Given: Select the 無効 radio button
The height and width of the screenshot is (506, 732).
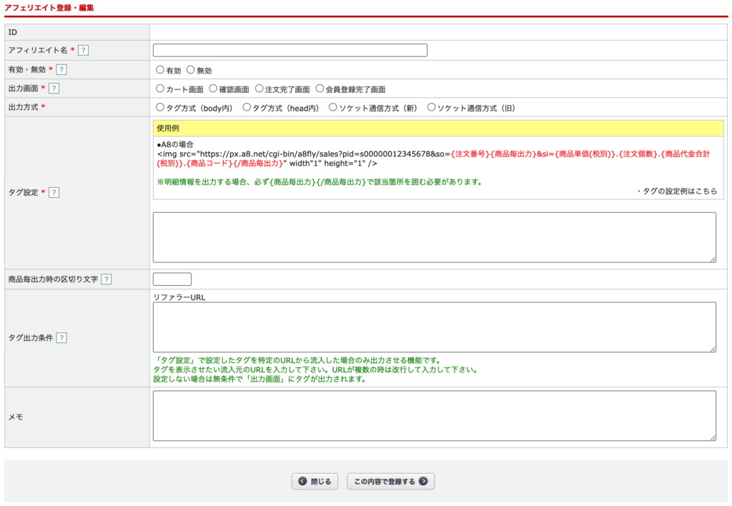Looking at the screenshot, I should coord(191,70).
